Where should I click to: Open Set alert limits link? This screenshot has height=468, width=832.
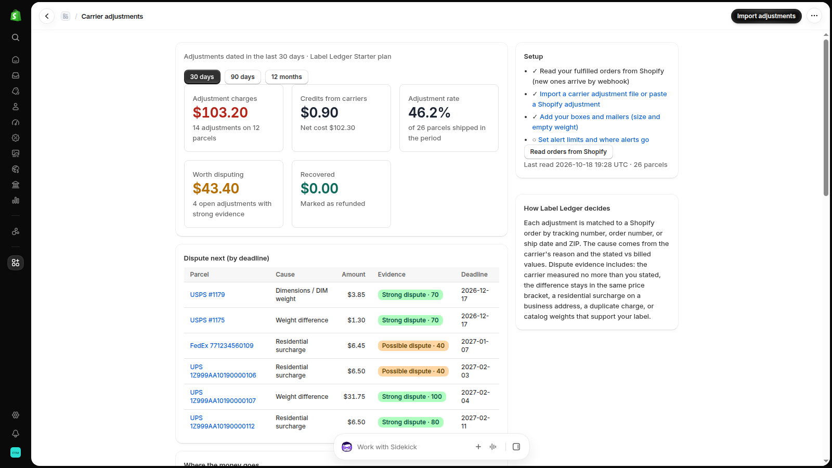click(593, 140)
